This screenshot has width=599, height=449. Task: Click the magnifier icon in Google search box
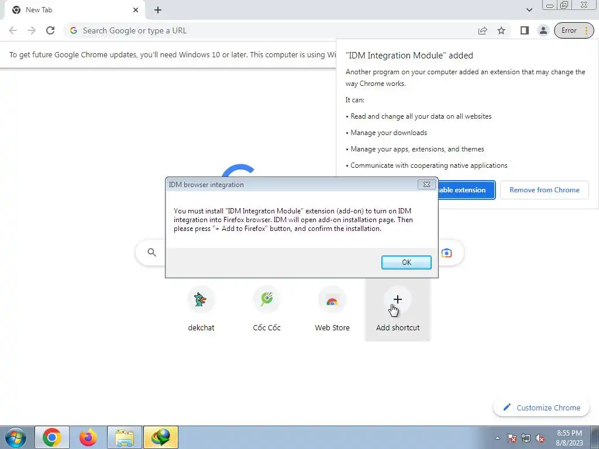click(x=152, y=253)
